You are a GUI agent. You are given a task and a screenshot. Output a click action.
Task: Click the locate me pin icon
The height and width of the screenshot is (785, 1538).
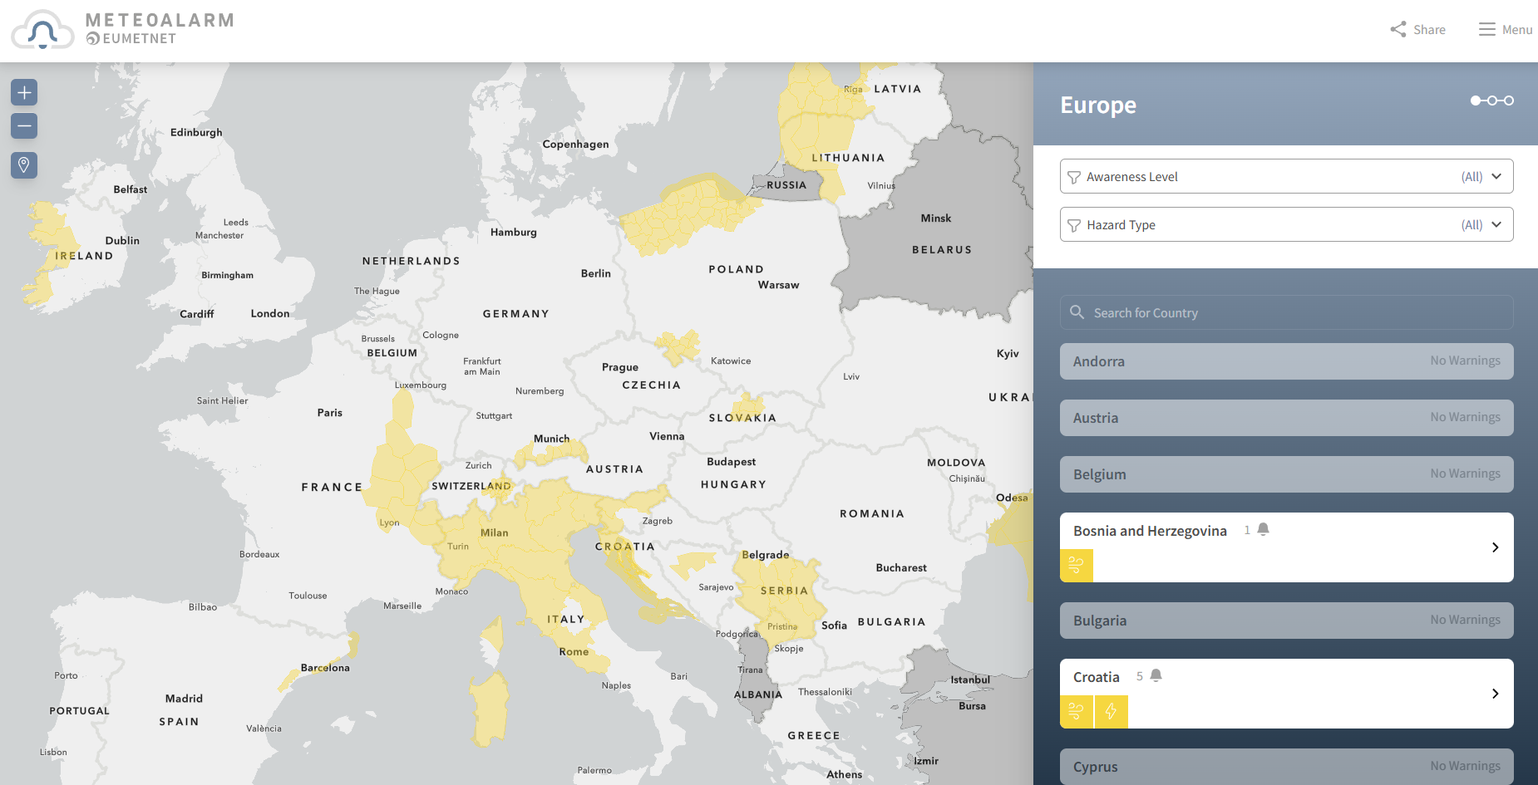(x=24, y=164)
